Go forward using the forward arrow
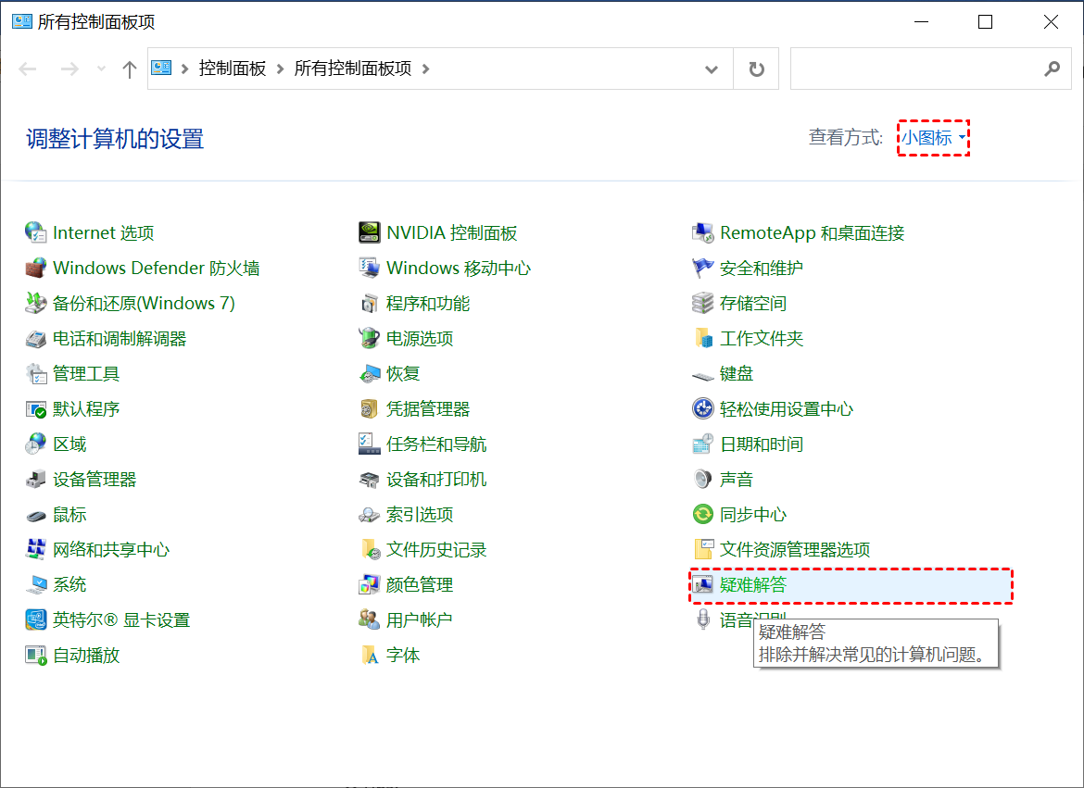1084x788 pixels. (x=69, y=69)
